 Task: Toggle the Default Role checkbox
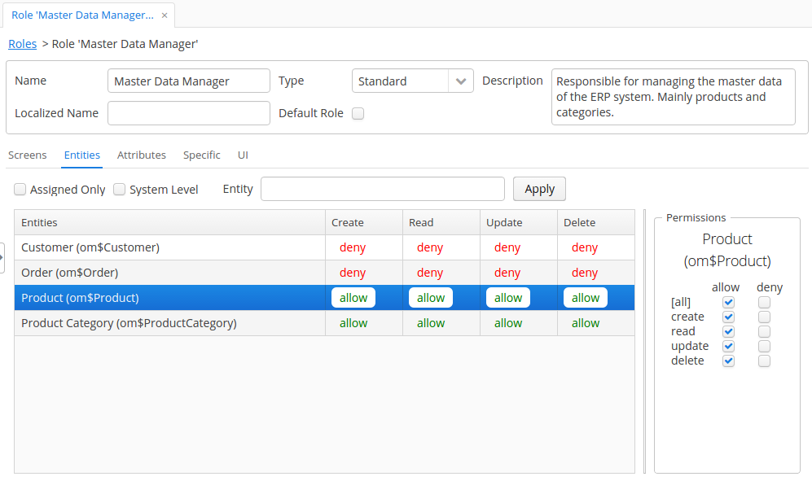(x=358, y=113)
